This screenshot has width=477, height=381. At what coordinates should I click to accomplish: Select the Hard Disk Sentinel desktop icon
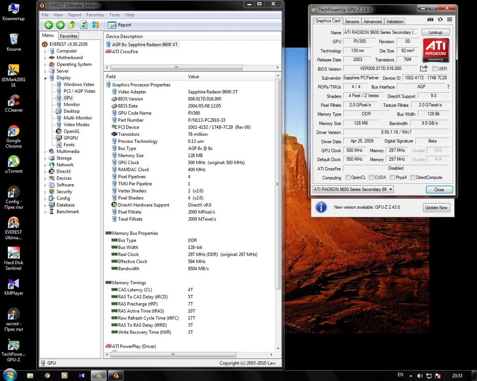pos(14,259)
